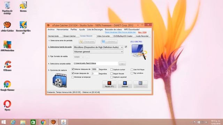223x125 pixels.
Task: Open the Archivo menu
Action: coord(51,30)
